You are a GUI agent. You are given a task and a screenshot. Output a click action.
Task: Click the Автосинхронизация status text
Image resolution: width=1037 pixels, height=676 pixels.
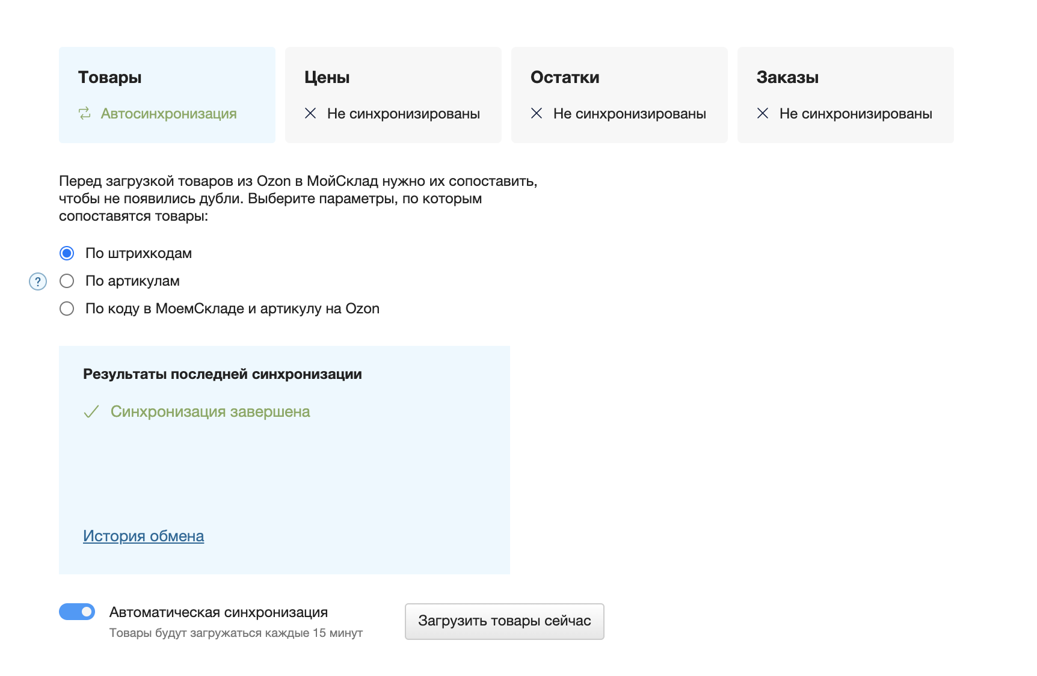coord(168,114)
